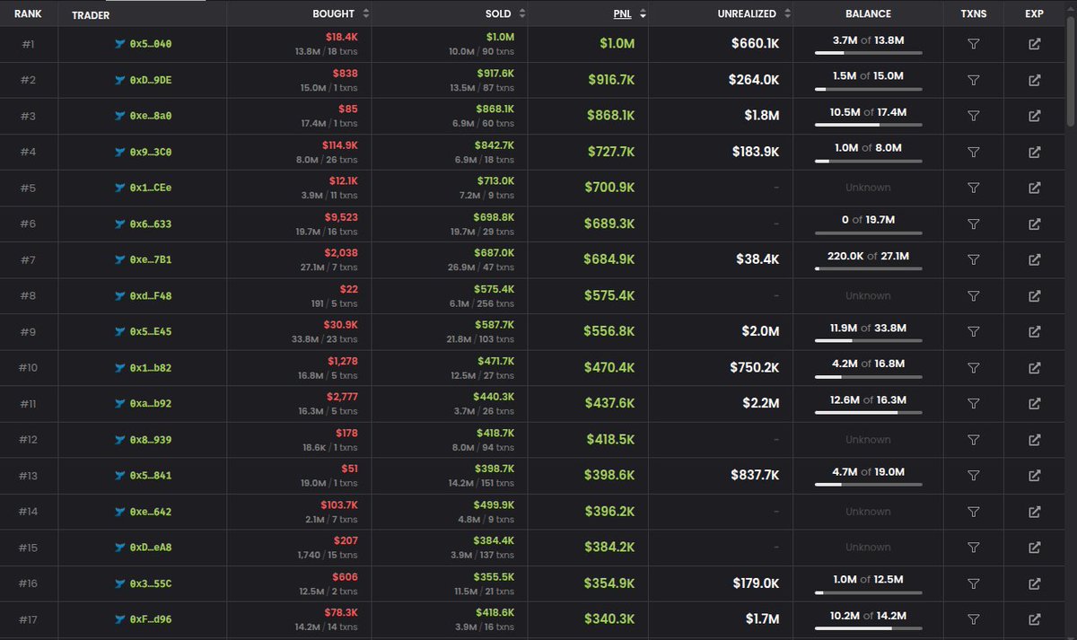The height and width of the screenshot is (640, 1077).
Task: Open explorer link for rank #6 trader
Action: click(1034, 224)
